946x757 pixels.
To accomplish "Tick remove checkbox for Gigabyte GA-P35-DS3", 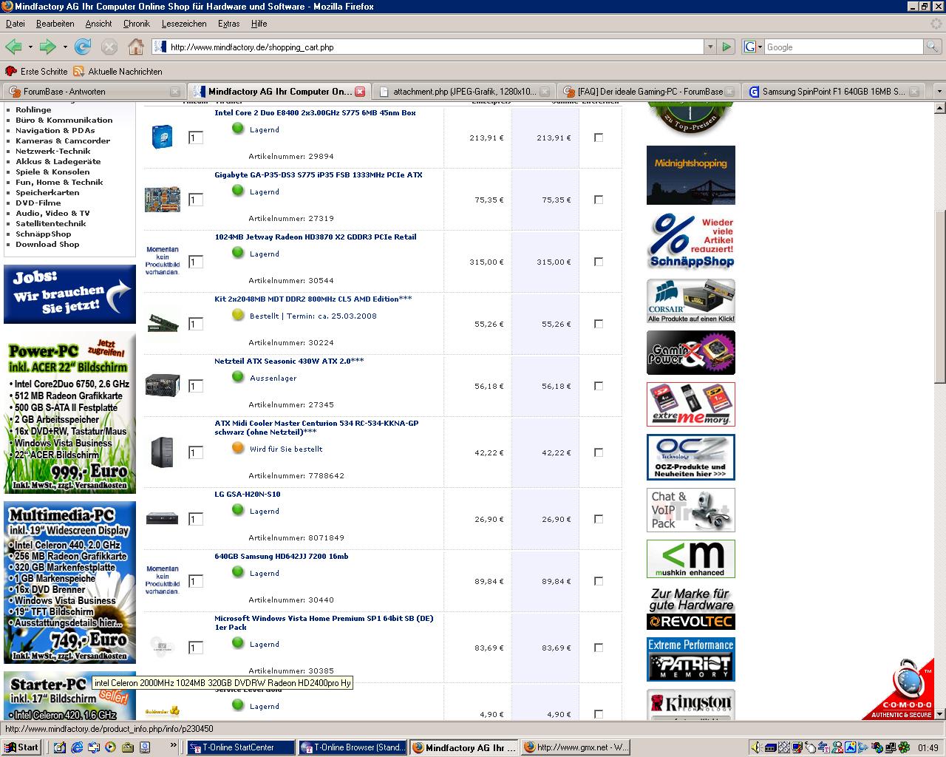I will click(x=599, y=200).
